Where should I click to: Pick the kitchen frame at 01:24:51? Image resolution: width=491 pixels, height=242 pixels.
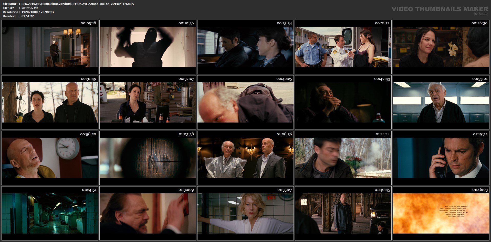(x=50, y=213)
